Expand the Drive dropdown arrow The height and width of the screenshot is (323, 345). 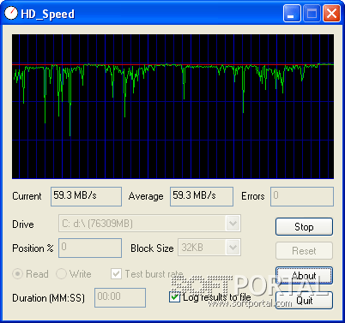[x=233, y=224]
